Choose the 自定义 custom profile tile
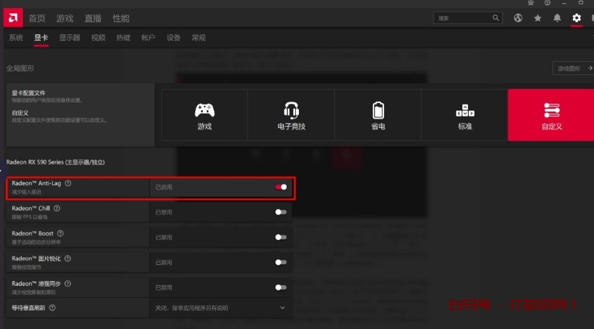The image size is (594, 329). coord(551,115)
